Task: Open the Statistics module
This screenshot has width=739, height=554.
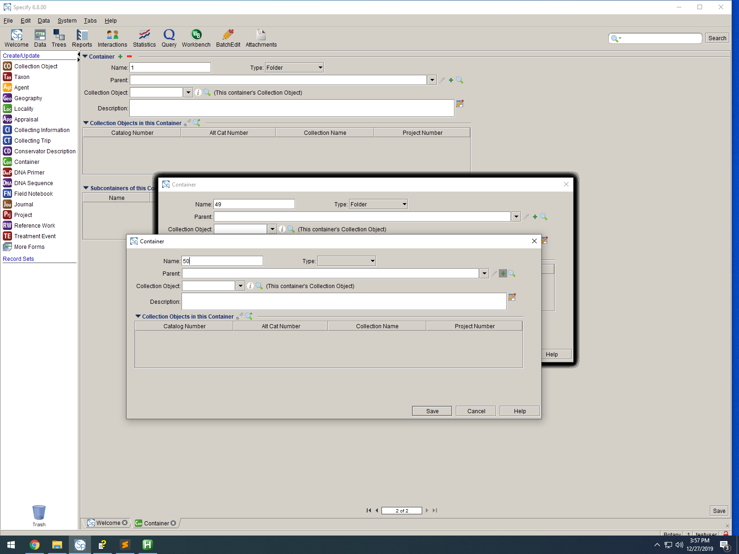Action: (144, 37)
